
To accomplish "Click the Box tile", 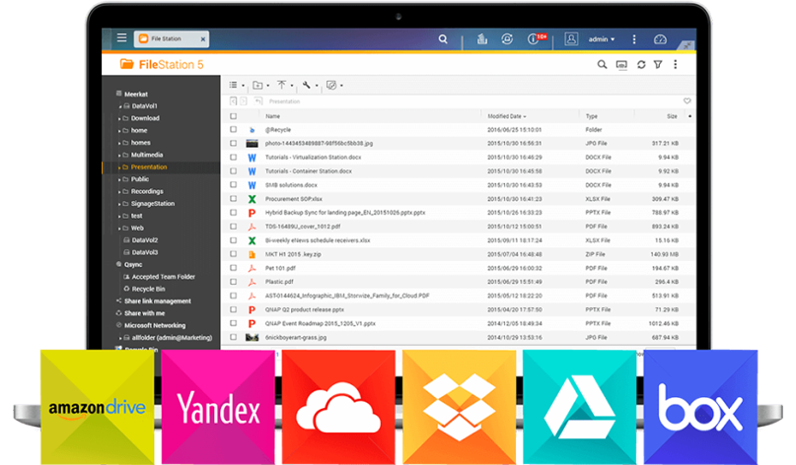I will (700, 407).
